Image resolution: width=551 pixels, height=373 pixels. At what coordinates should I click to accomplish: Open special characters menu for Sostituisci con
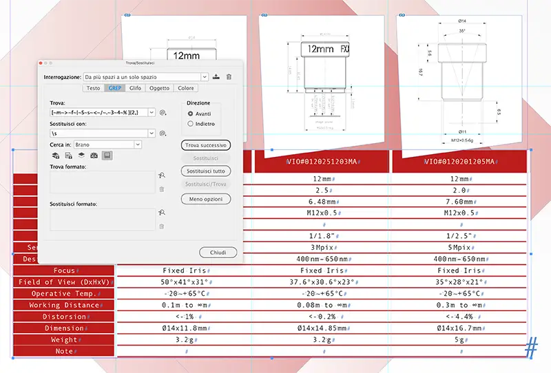[163, 134]
